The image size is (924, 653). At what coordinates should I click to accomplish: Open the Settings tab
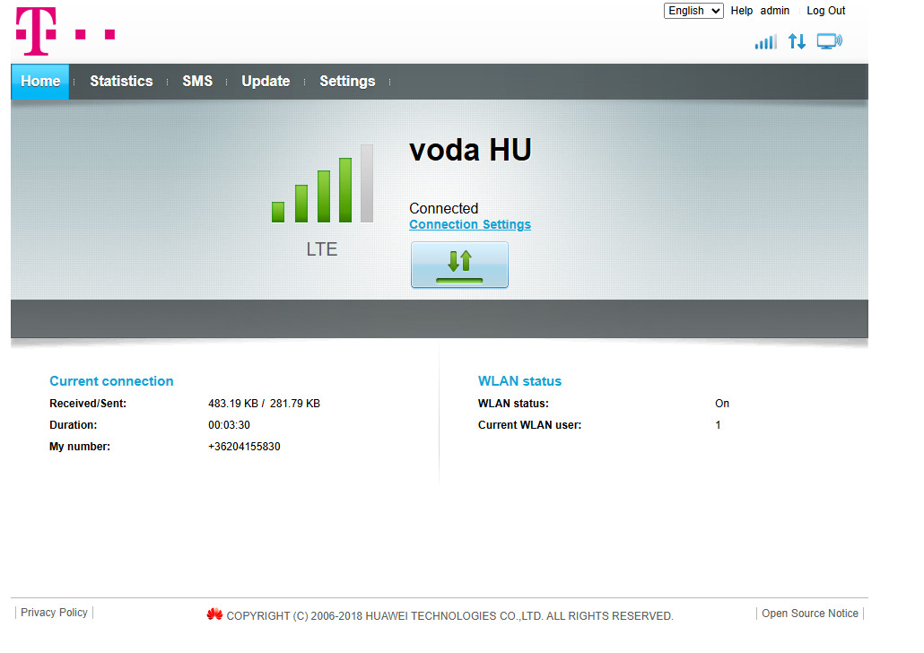[x=347, y=82]
